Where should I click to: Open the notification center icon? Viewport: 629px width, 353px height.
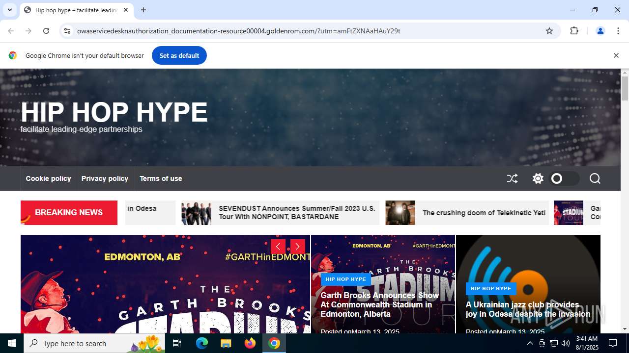click(613, 343)
